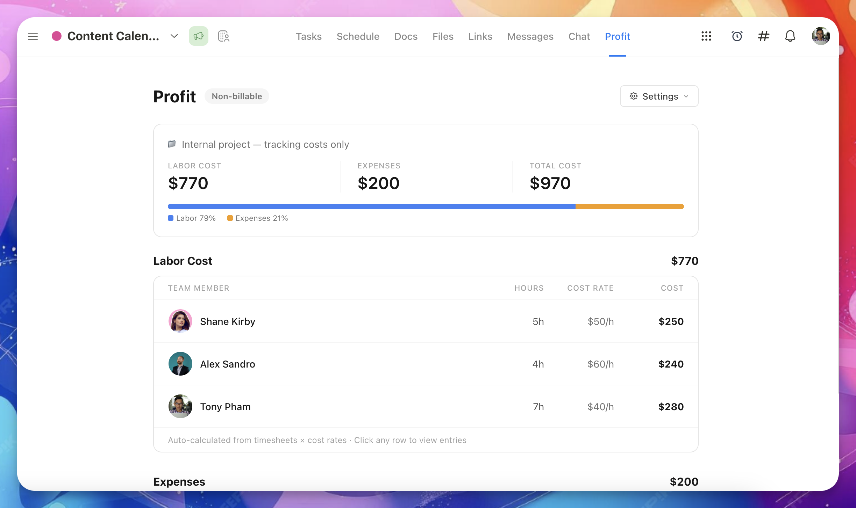The height and width of the screenshot is (508, 856).
Task: Switch to the Tasks tab
Action: 308,36
